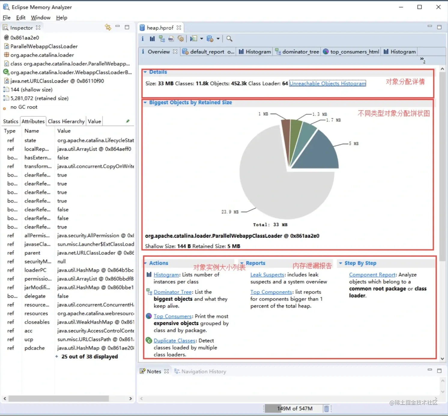
Task: Open the Leak Suspects report link
Action: point(267,274)
